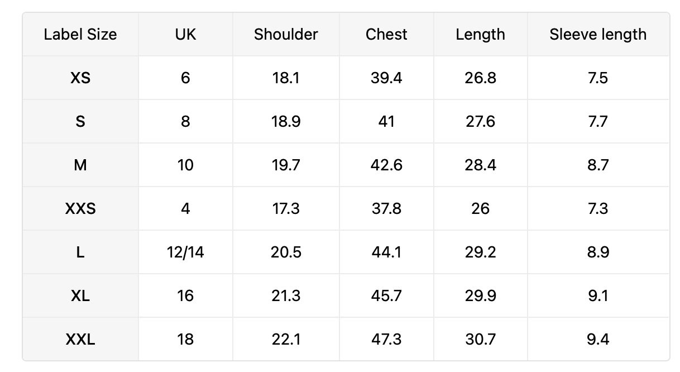Select UK size 16 cell
The height and width of the screenshot is (372, 680).
185,295
